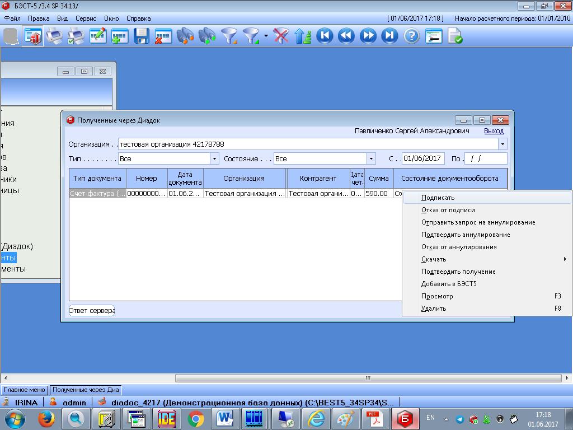The width and height of the screenshot is (573, 430).
Task: Select Отказ от подписи menu entry
Action: 487,211
